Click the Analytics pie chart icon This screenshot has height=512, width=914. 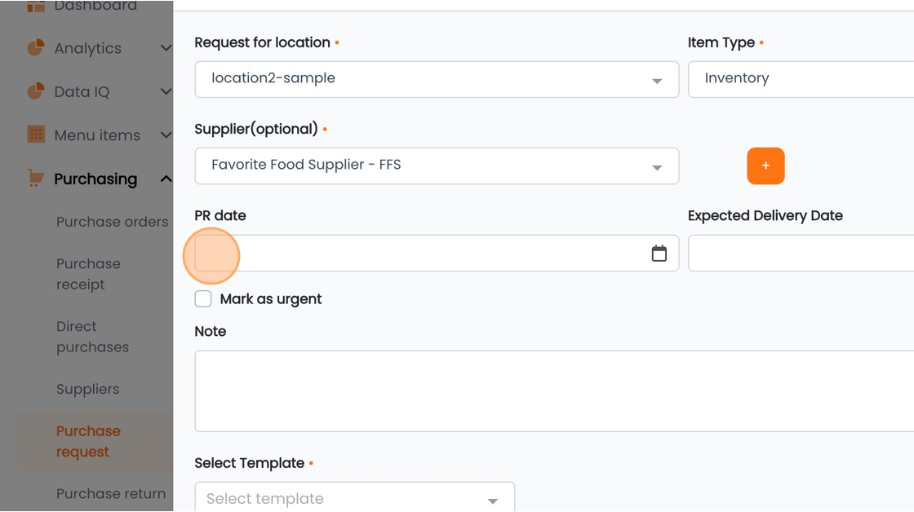[36, 48]
